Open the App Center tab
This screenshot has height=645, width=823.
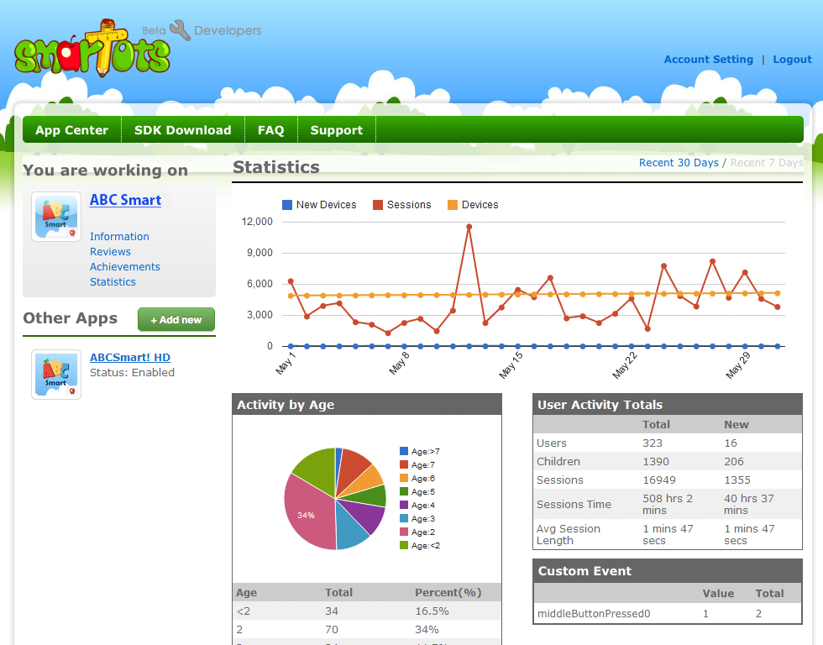tap(72, 130)
